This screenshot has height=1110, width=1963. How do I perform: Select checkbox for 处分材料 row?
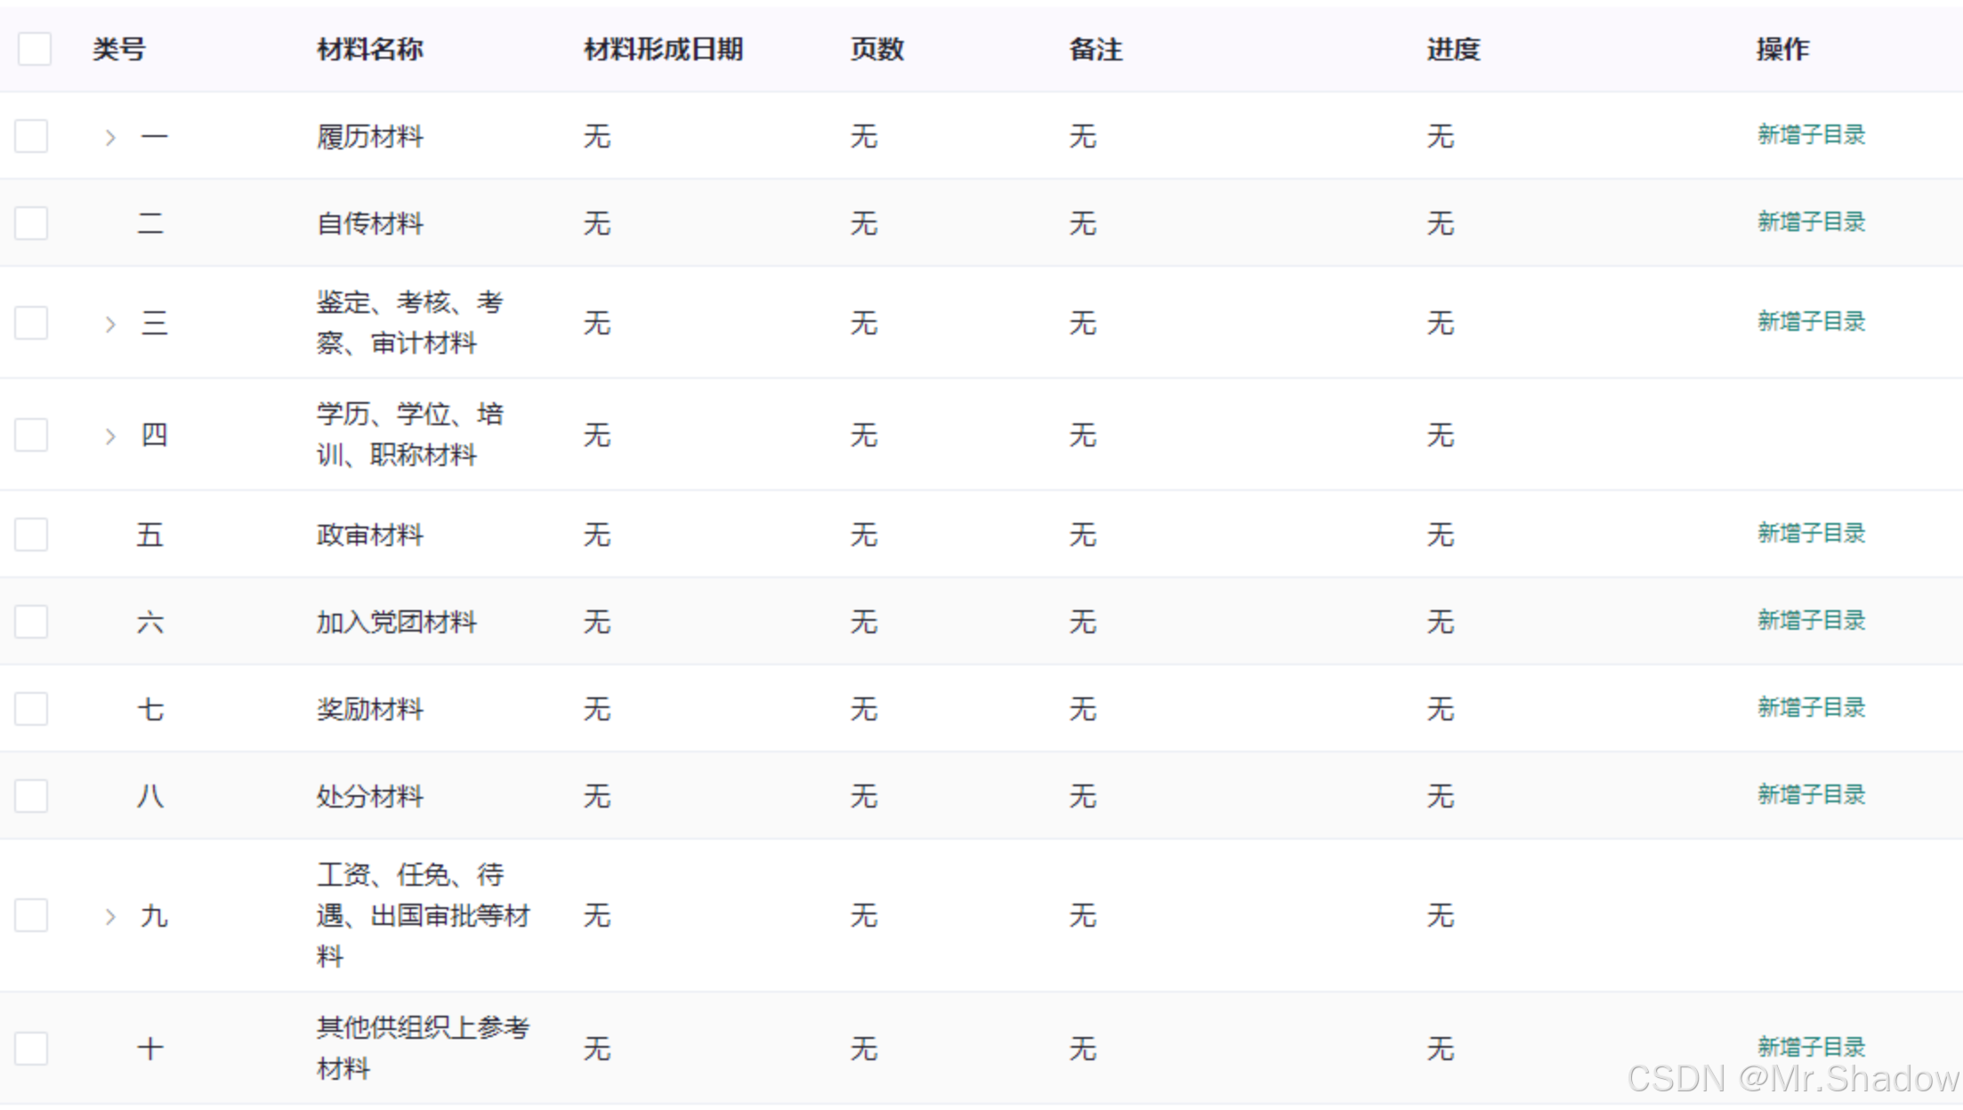click(31, 796)
